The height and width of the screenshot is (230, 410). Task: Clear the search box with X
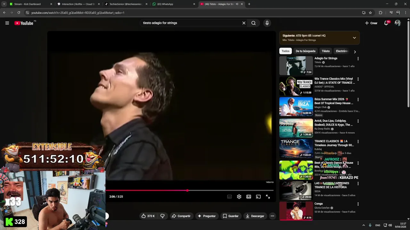[x=244, y=23]
